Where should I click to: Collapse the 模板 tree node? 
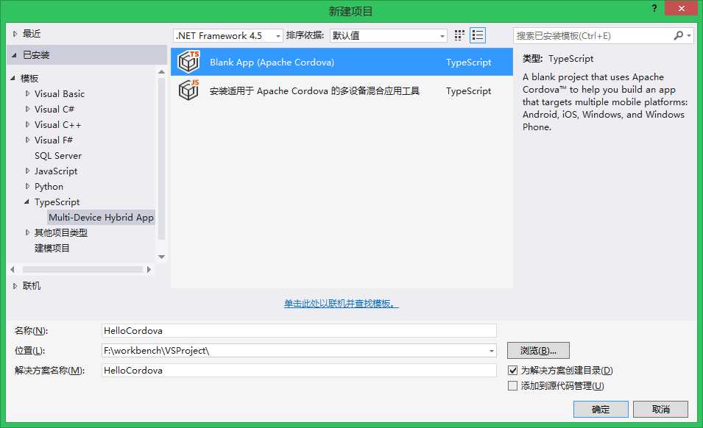pos(13,79)
